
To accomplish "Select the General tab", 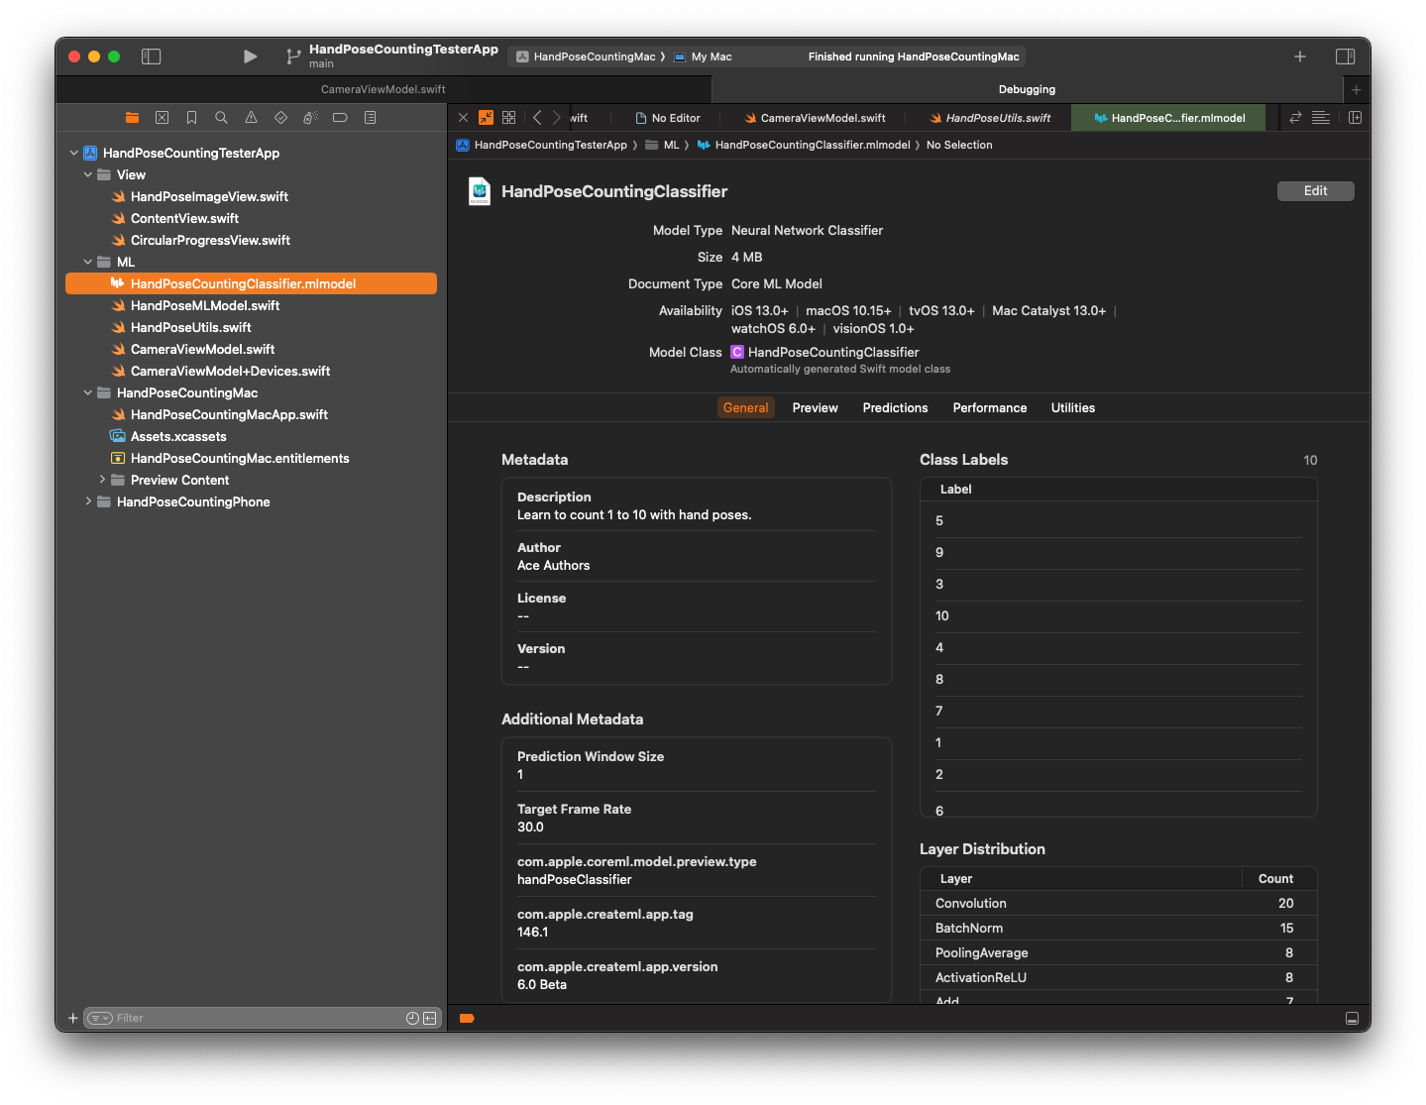I will (x=745, y=407).
